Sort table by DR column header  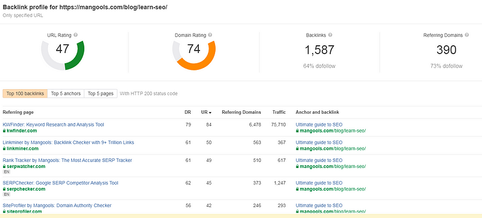coord(187,113)
